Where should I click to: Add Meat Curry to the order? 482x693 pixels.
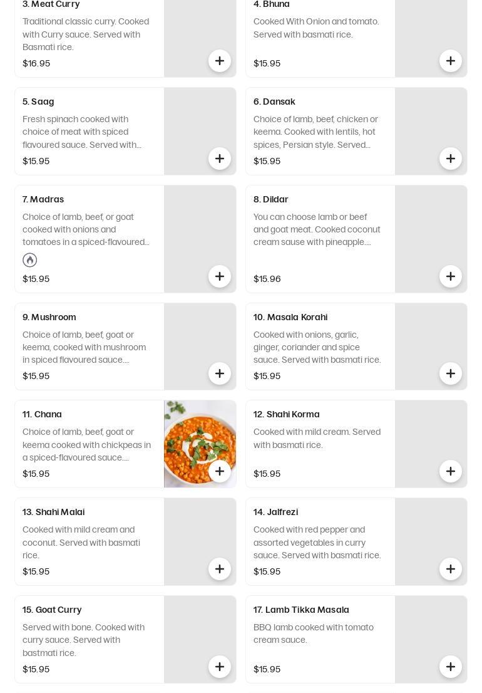click(x=219, y=61)
